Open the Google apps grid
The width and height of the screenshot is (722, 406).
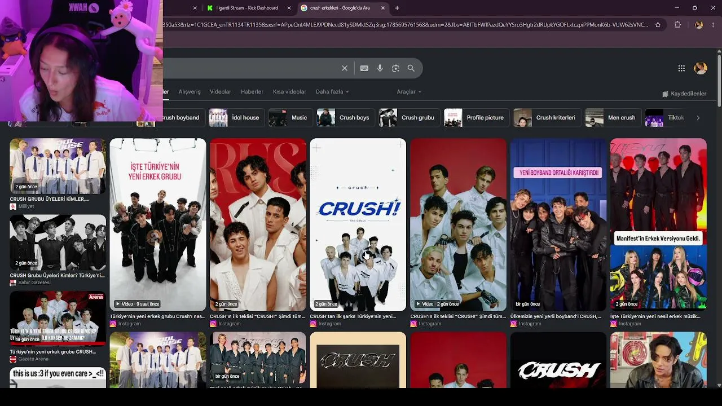click(x=681, y=68)
